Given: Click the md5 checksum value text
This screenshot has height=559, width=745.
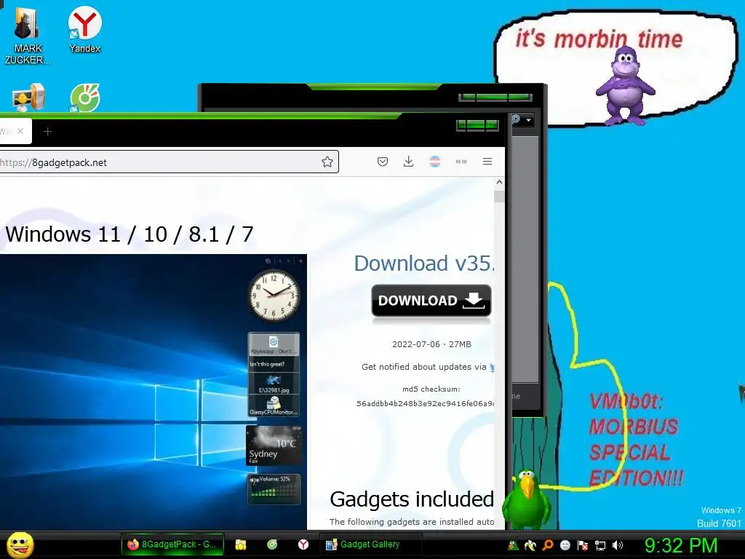Looking at the screenshot, I should pos(425,403).
